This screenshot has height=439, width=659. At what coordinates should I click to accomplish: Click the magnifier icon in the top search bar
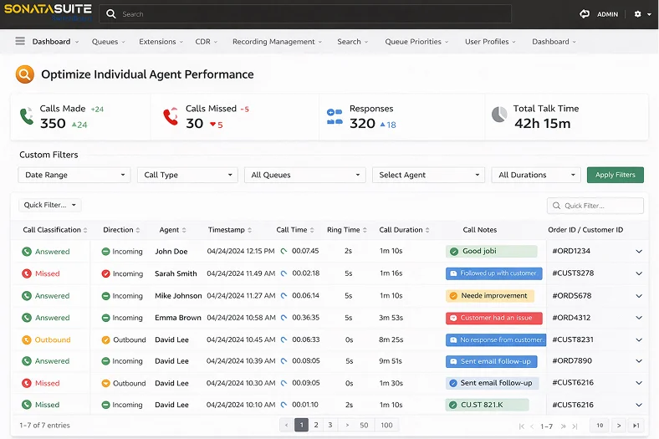(x=111, y=14)
